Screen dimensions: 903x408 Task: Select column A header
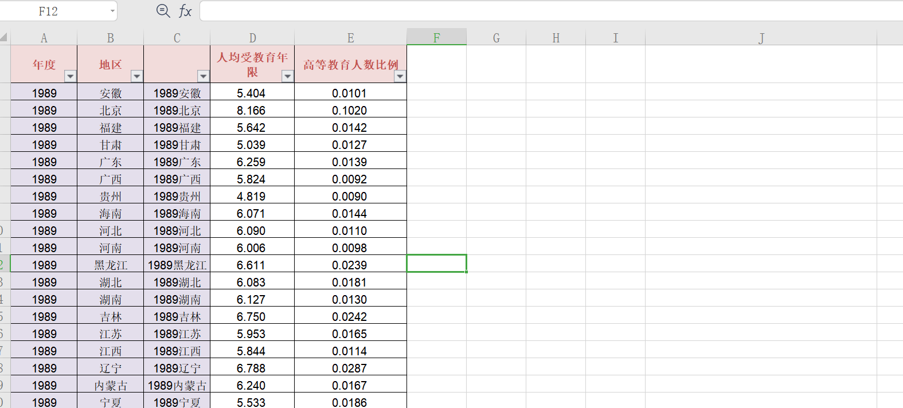click(x=44, y=38)
